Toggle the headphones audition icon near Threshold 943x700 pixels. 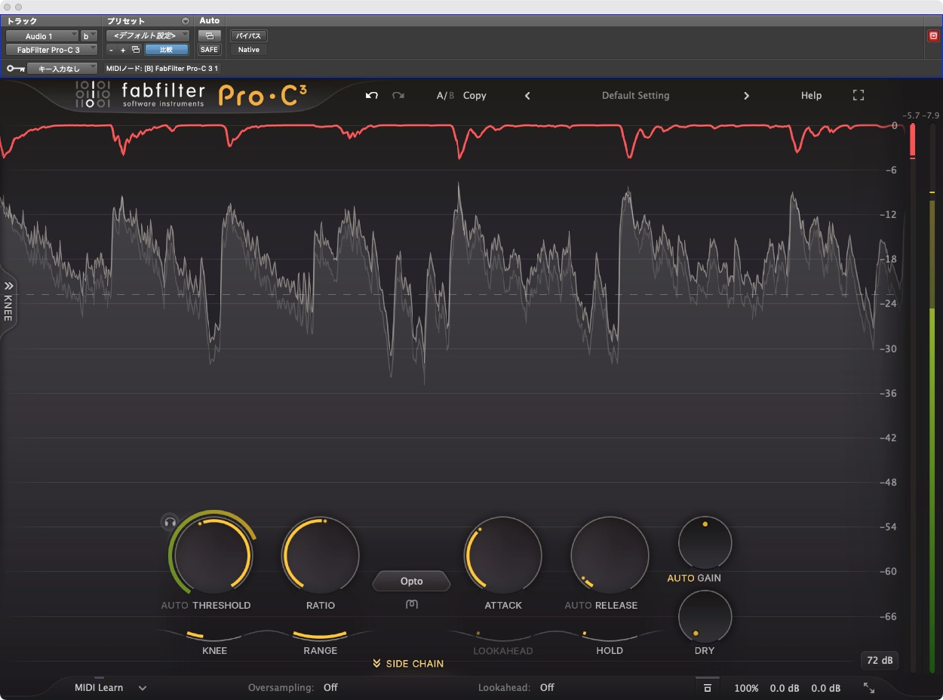click(170, 522)
